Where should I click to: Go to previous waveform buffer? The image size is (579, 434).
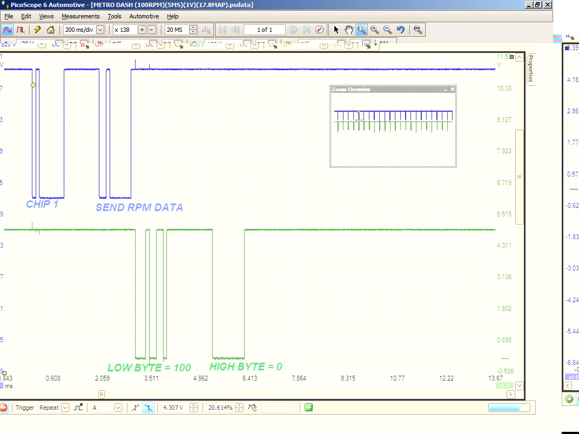click(235, 30)
